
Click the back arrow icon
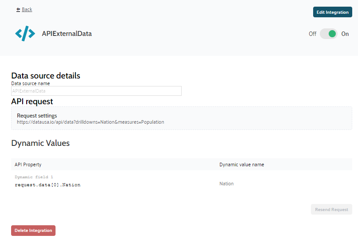[18, 9]
